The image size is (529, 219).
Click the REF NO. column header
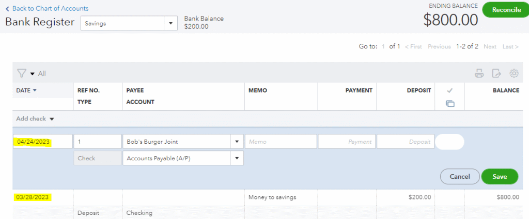click(89, 91)
